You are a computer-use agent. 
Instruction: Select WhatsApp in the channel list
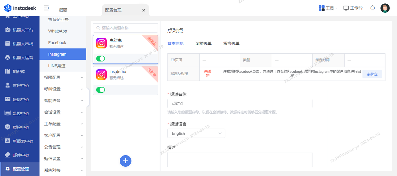[x=58, y=31]
